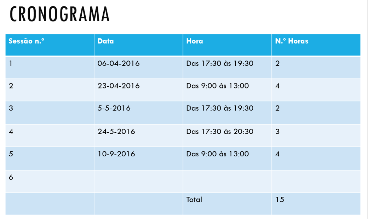Select the 'Hora' column header

coord(227,45)
